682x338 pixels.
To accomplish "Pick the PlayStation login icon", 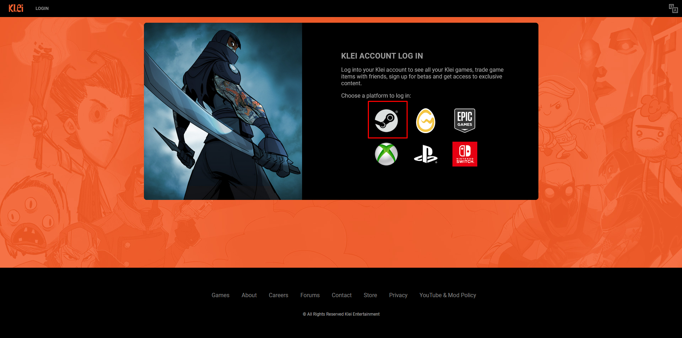I will coord(426,154).
